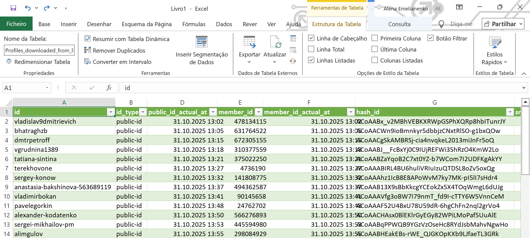
Task: Click the Refresh (Atualizar) icon
Action: pos(275,42)
